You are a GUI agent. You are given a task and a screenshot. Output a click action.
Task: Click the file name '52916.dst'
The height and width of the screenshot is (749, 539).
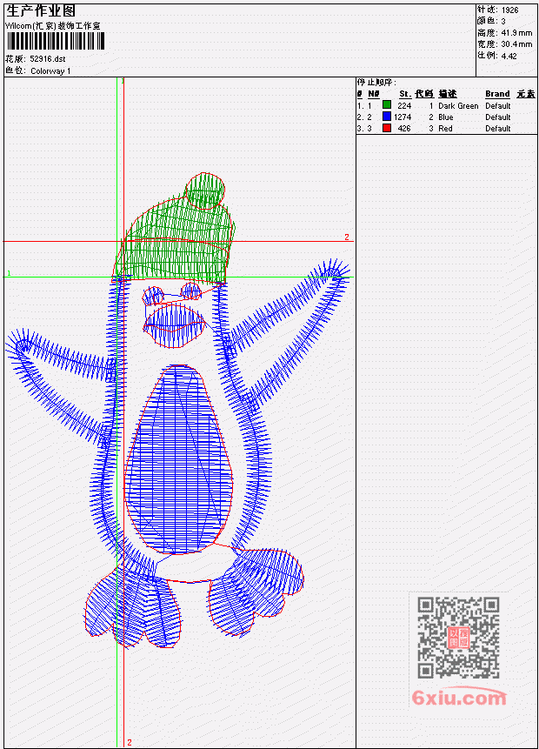[x=47, y=59]
